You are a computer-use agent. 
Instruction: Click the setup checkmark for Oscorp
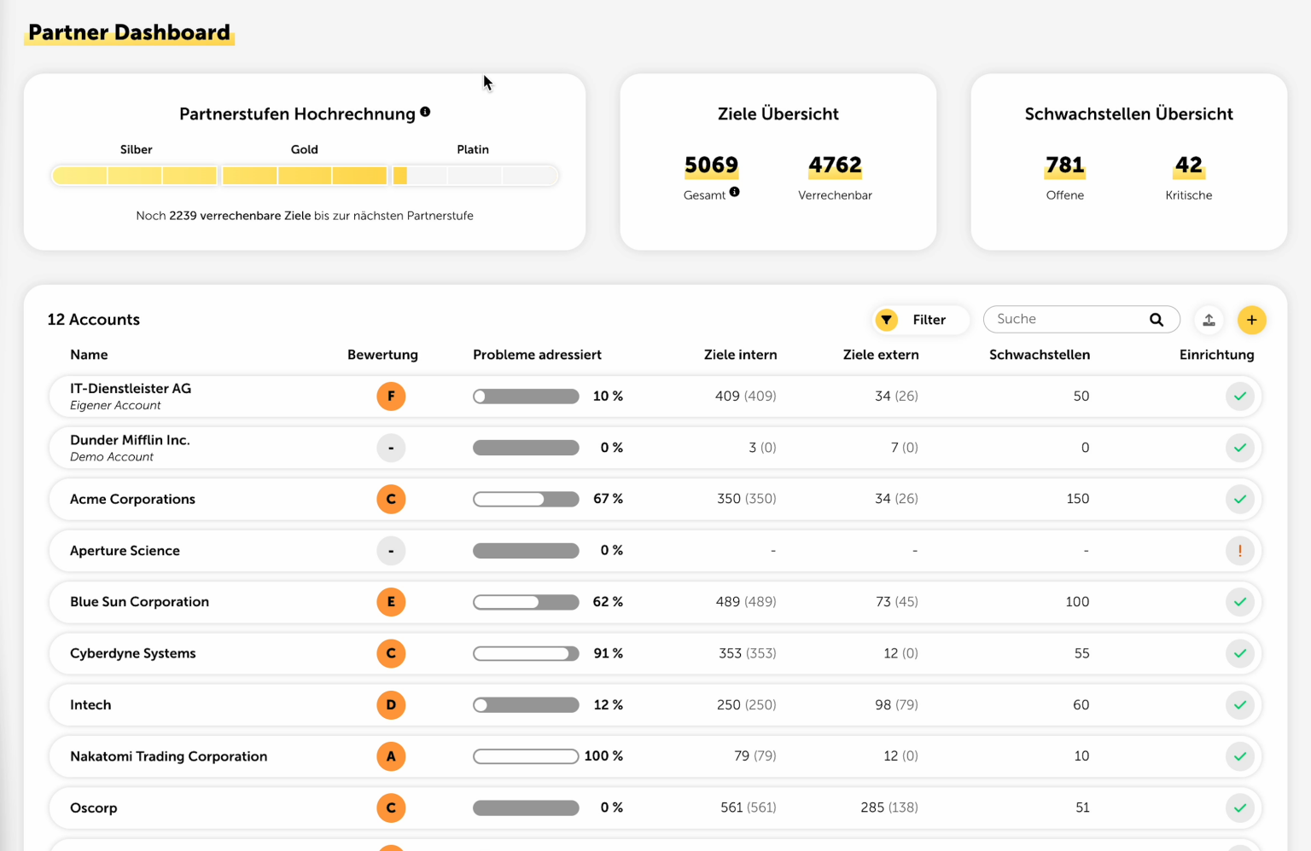[x=1240, y=808]
